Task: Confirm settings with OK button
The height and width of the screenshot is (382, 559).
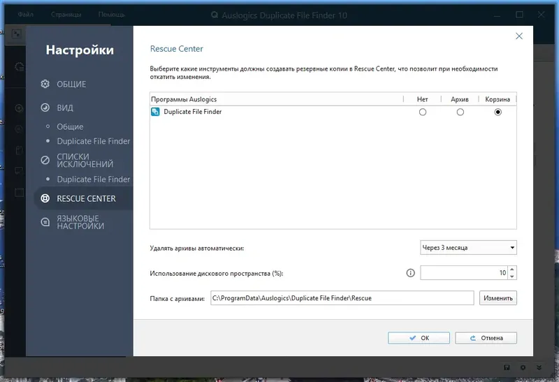Action: click(419, 338)
